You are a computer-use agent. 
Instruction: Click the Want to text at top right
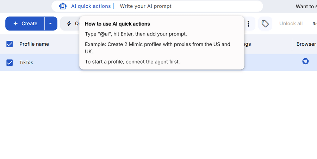coord(305,6)
